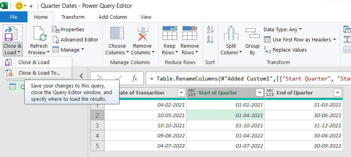351x157 pixels.
Task: Click the Remove Columns icon
Action: click(142, 34)
